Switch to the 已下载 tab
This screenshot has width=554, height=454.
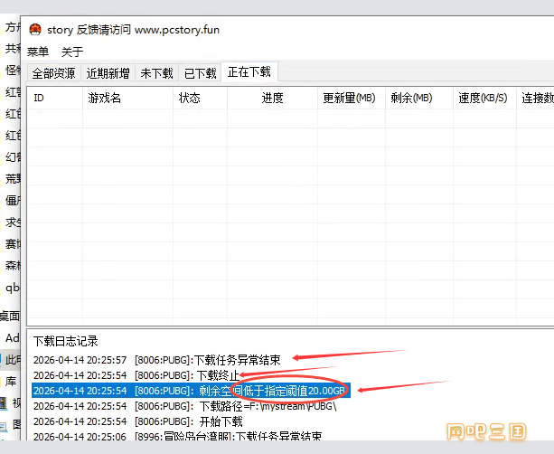point(200,73)
